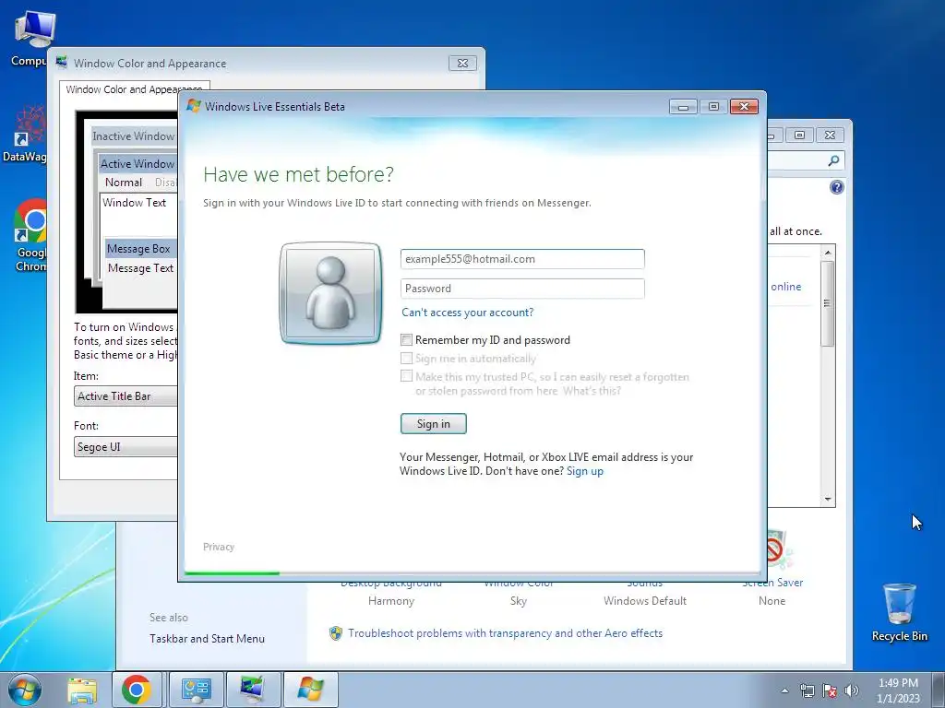Open the Taskbar and Start Menu link
The image size is (945, 708).
pos(207,639)
